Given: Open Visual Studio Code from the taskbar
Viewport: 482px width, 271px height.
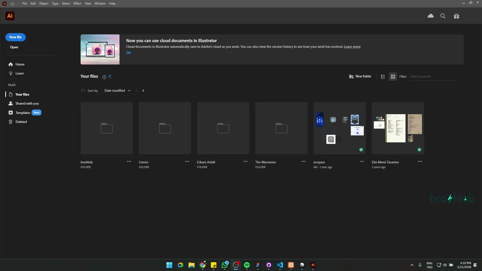Looking at the screenshot, I should tap(280, 265).
